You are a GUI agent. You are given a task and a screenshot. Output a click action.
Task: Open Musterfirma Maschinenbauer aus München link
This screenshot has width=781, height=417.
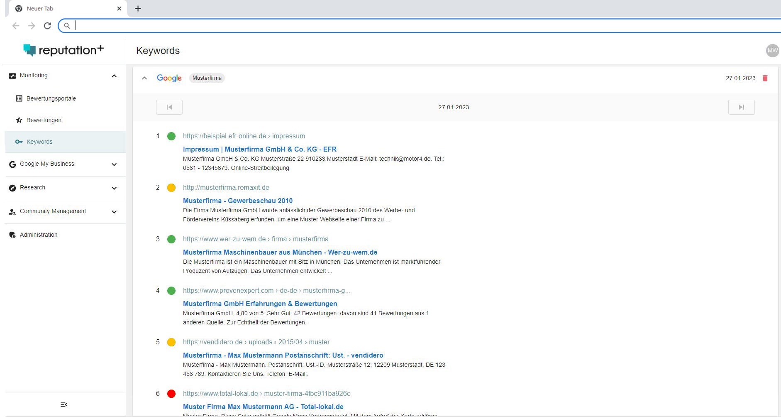280,252
